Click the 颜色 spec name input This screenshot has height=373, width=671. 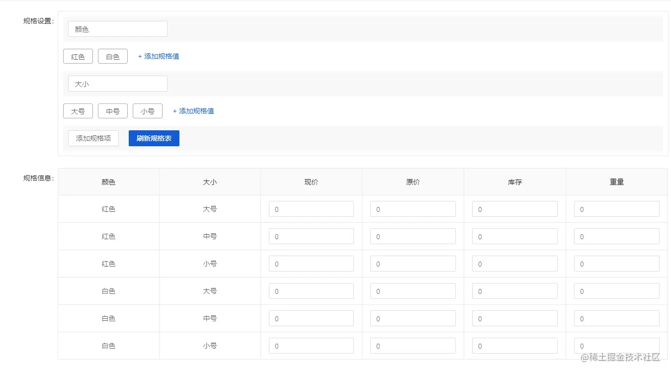click(118, 29)
